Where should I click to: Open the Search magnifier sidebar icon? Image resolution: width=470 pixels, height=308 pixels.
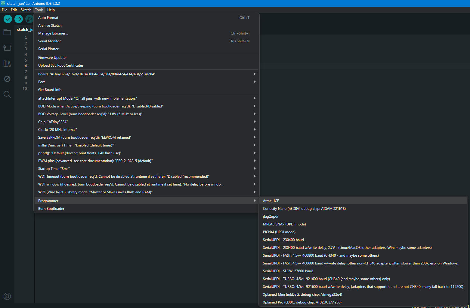7,95
